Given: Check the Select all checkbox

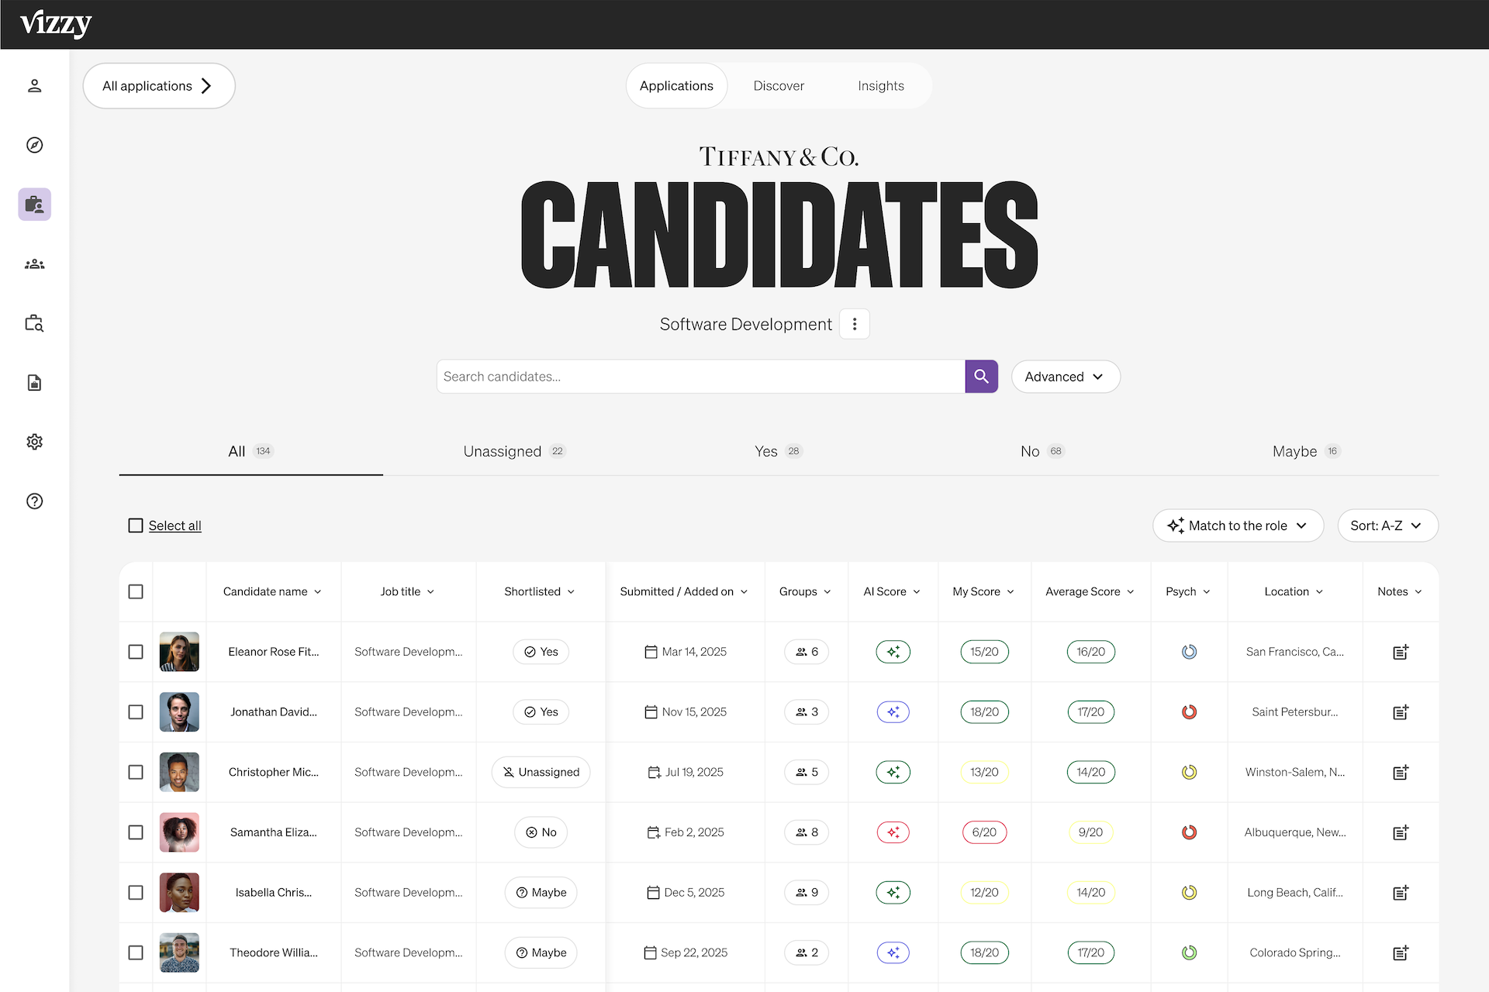Looking at the screenshot, I should tap(136, 525).
